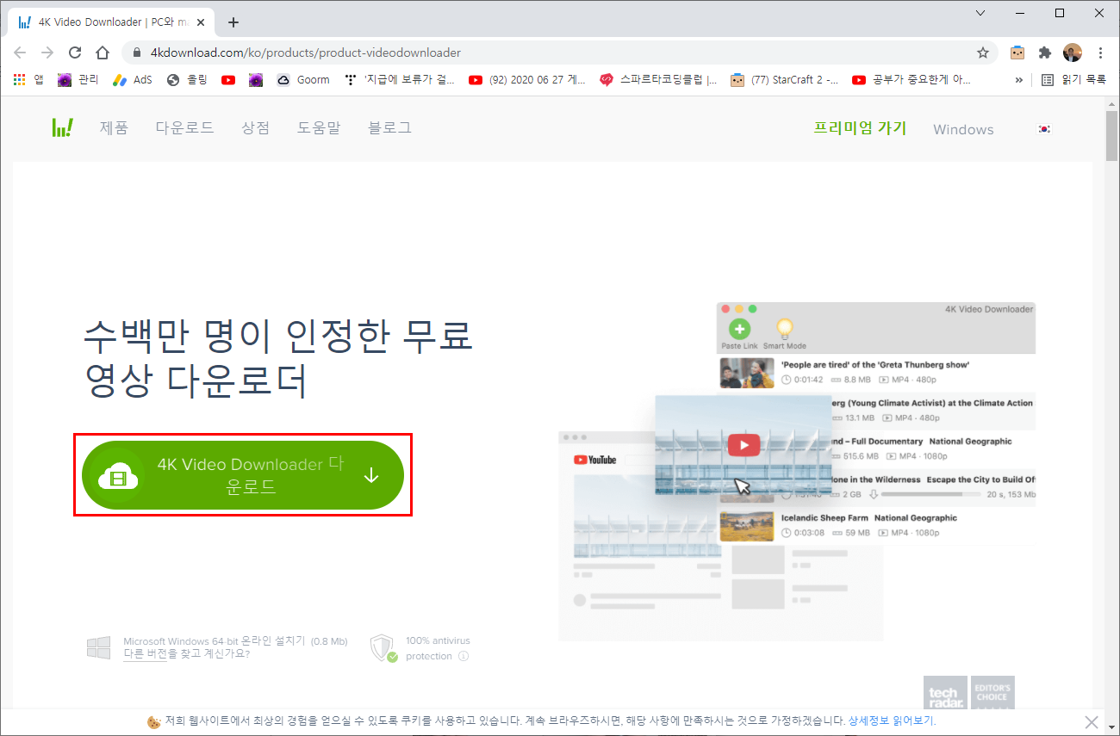Open the Chrome three-dot menu
This screenshot has width=1120, height=736.
click(x=1100, y=53)
